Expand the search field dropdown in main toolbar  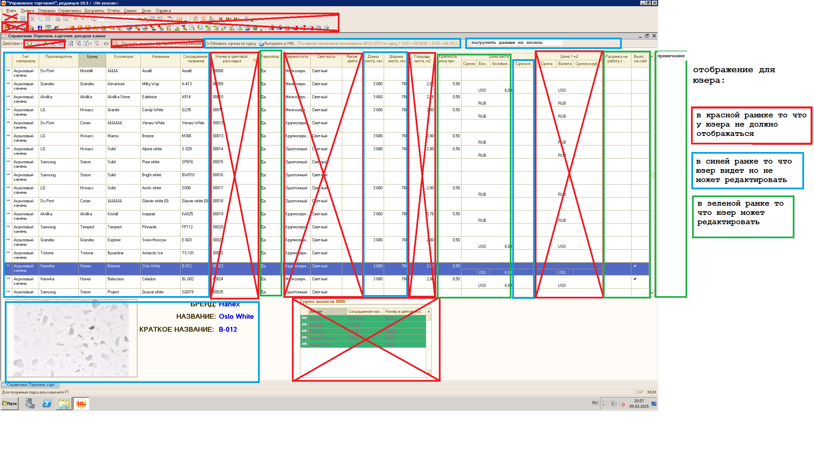(x=140, y=19)
